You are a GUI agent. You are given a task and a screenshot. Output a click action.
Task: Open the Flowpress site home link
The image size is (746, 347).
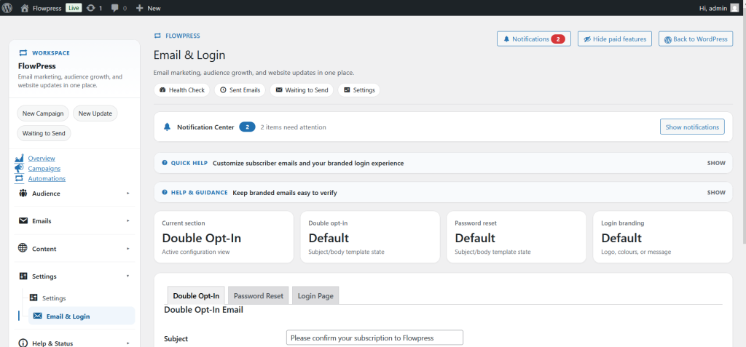click(42, 8)
